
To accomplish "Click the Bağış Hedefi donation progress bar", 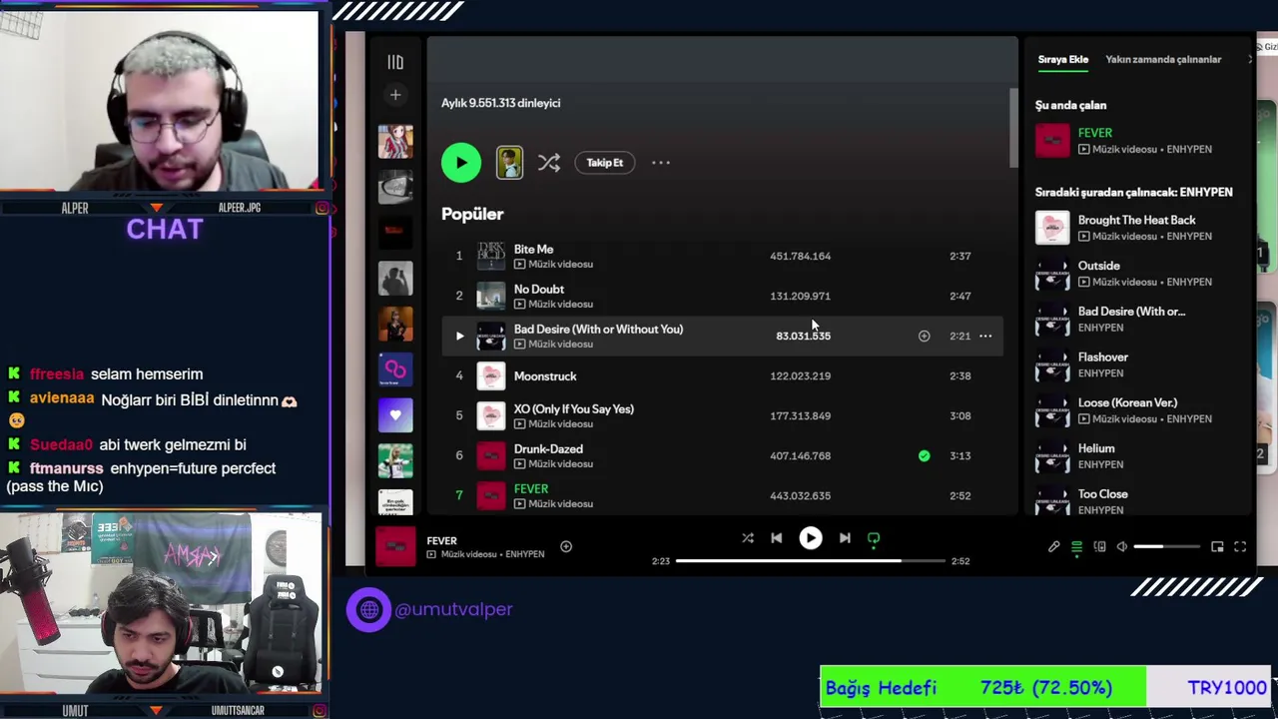I will click(1045, 687).
